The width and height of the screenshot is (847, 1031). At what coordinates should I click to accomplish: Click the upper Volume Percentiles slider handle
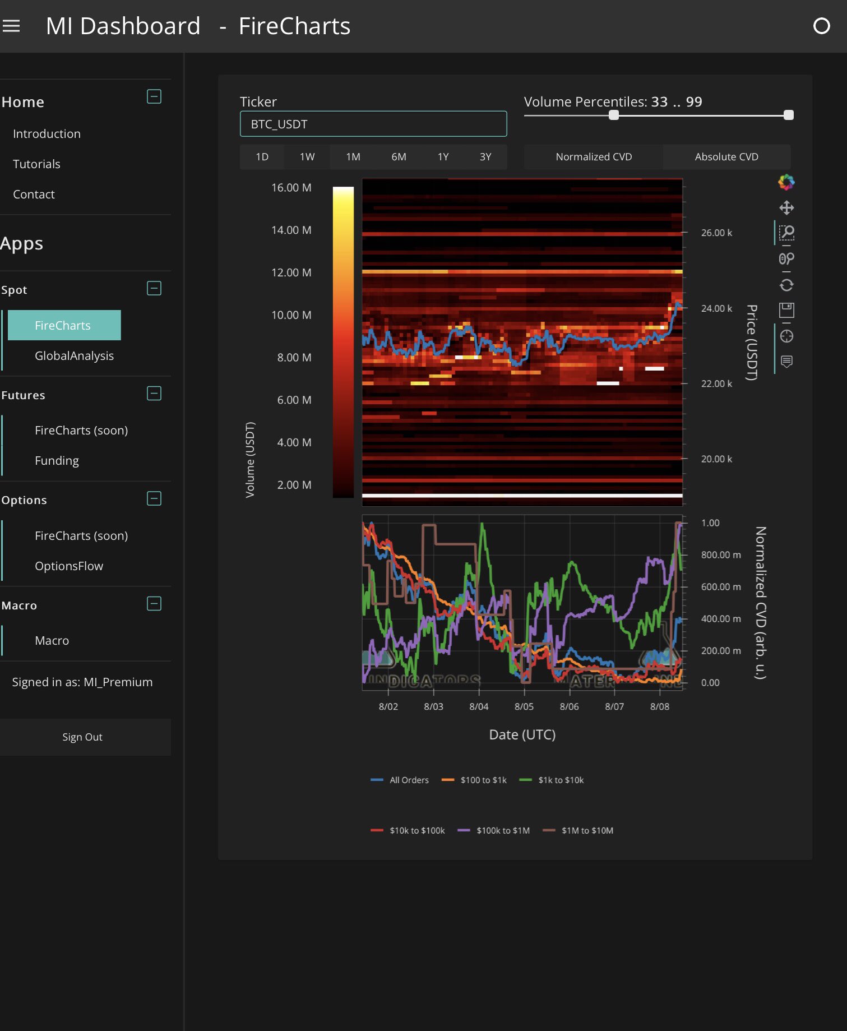tap(789, 115)
